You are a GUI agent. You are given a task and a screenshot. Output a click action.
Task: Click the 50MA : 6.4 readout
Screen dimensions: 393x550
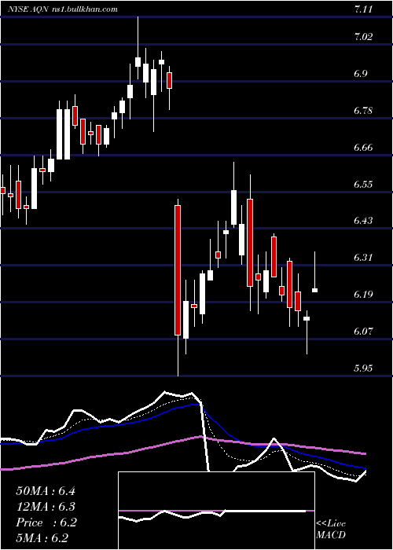(46, 491)
